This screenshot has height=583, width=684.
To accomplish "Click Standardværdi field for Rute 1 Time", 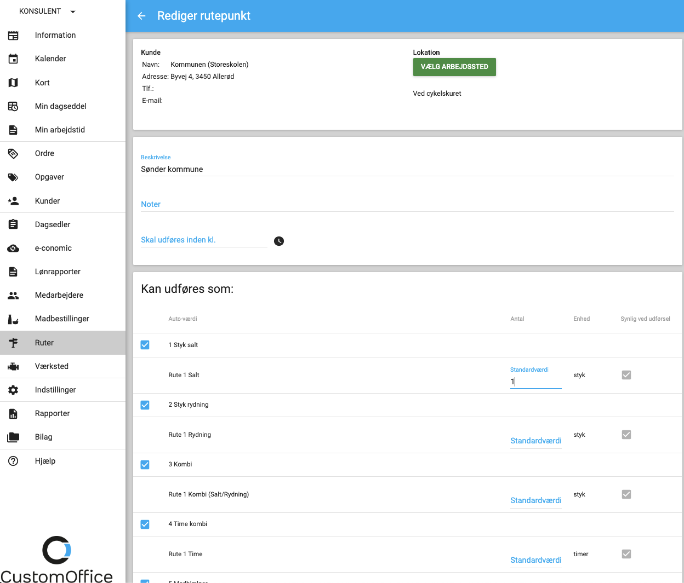I will click(x=535, y=561).
